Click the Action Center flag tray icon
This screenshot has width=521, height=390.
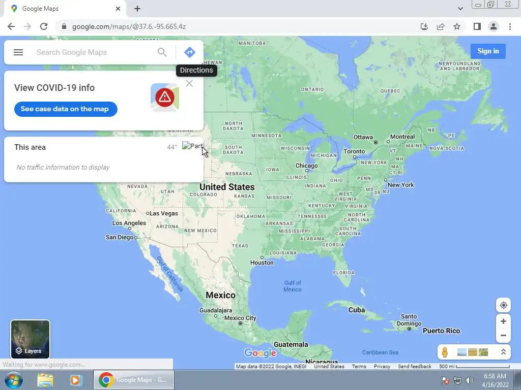coord(445,380)
